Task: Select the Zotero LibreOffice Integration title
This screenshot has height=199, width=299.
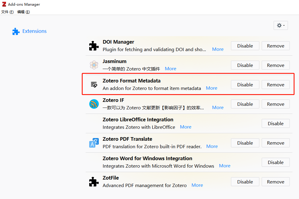Action: click(138, 120)
